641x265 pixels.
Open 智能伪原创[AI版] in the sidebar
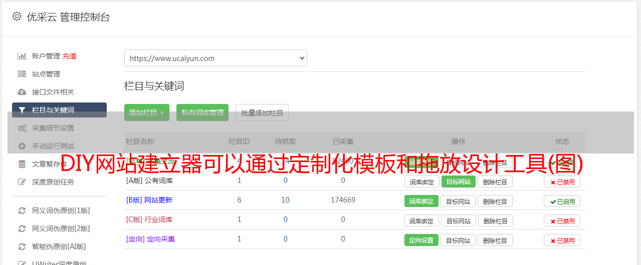point(59,246)
